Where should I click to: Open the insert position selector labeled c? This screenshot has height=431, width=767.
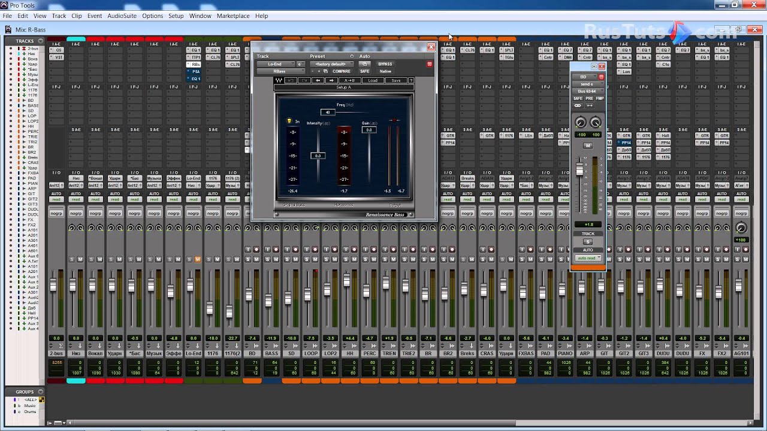[301, 64]
